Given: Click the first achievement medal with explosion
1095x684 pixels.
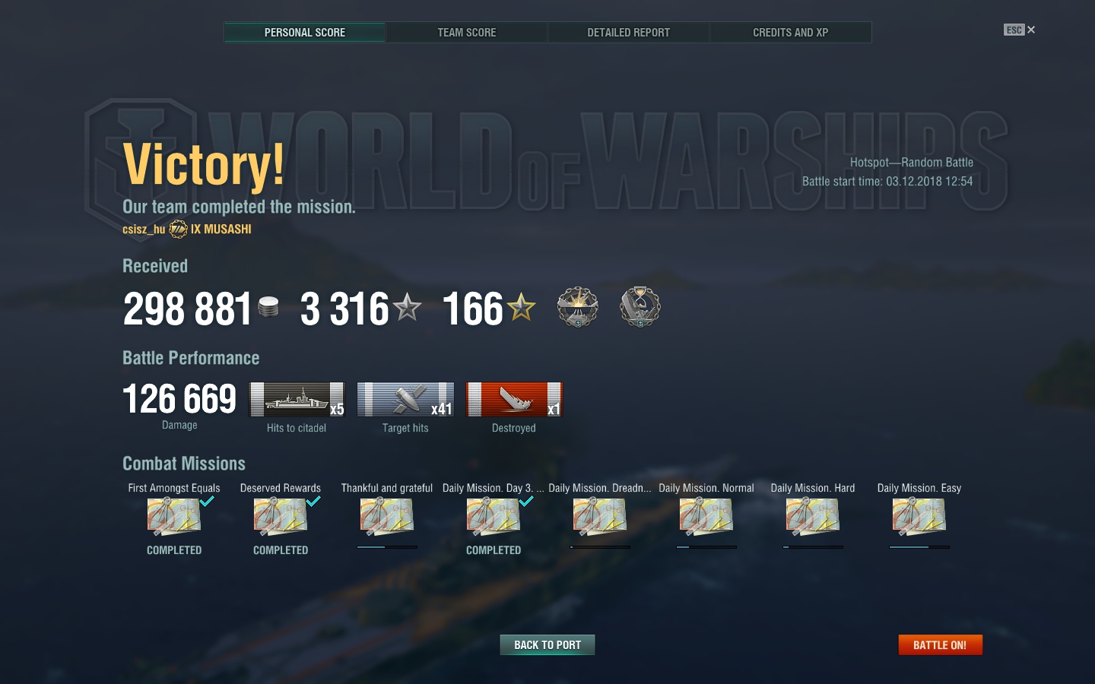Looking at the screenshot, I should coord(578,307).
